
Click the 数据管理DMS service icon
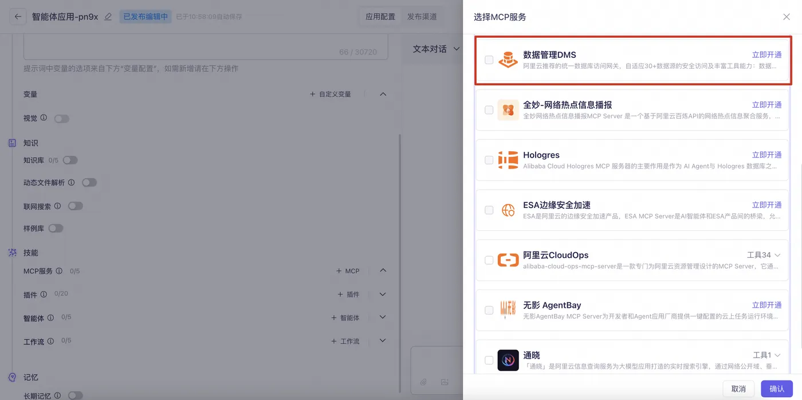[508, 60]
